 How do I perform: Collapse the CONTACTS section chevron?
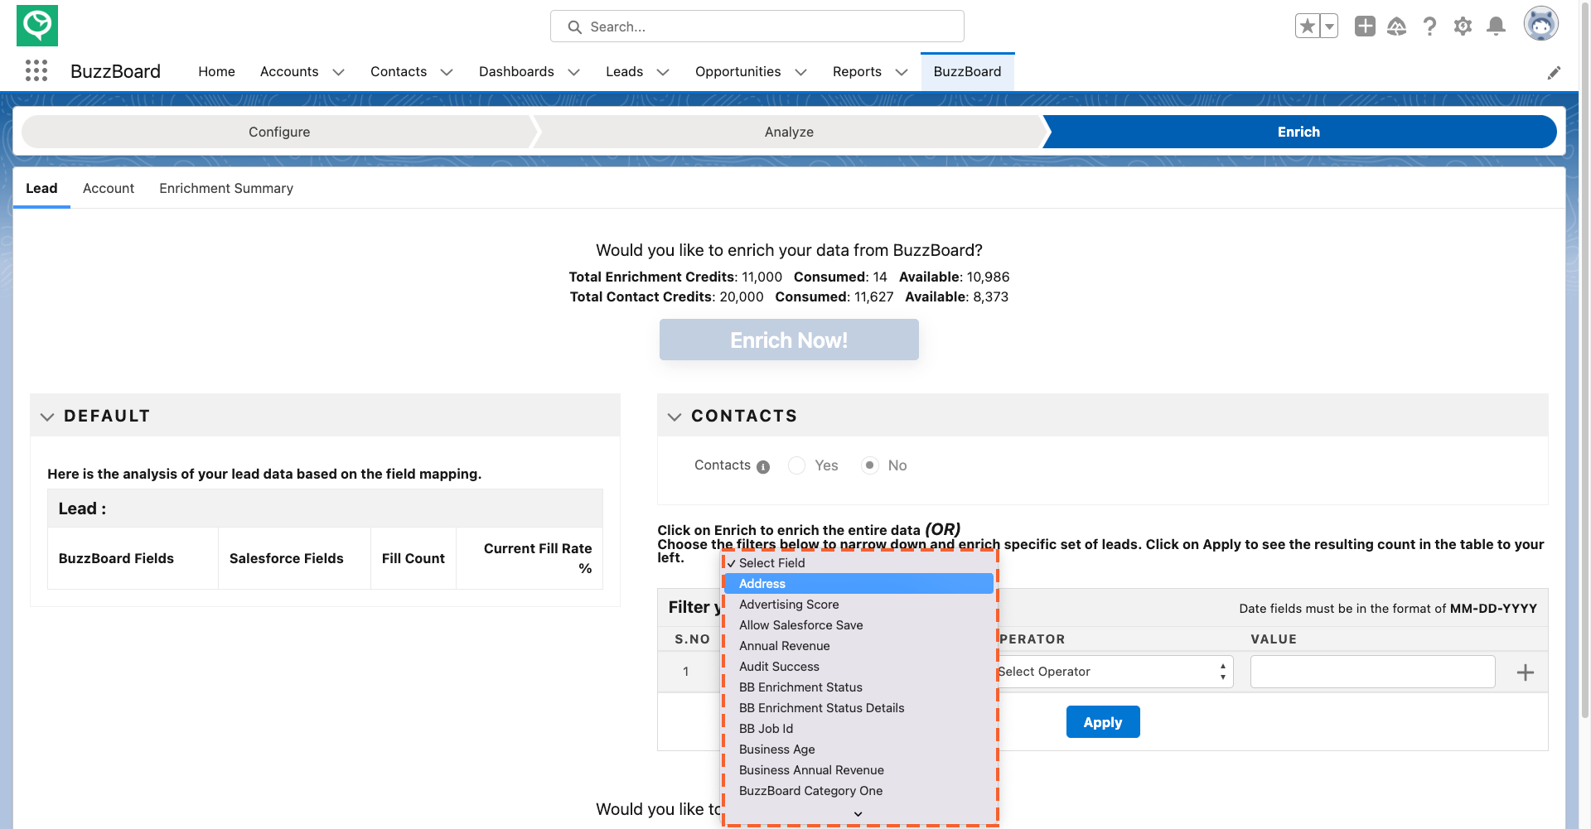[x=675, y=417]
